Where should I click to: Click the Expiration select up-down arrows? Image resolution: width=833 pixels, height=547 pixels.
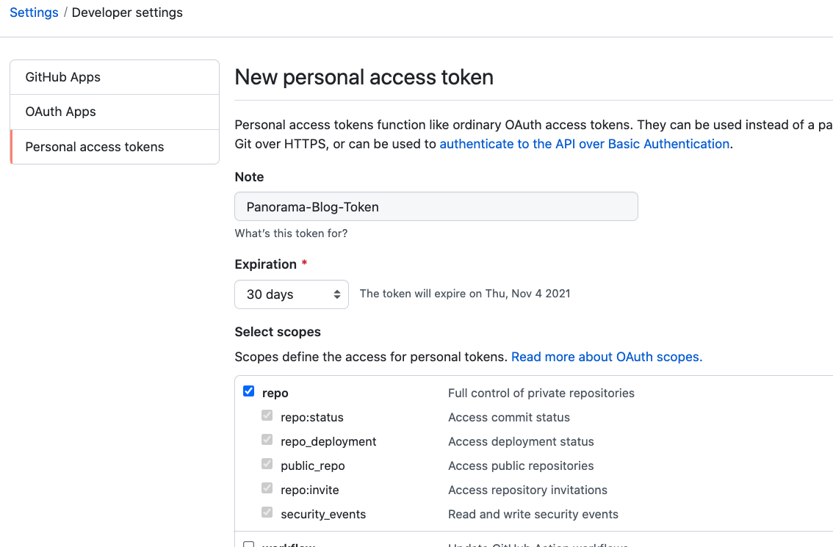click(336, 294)
